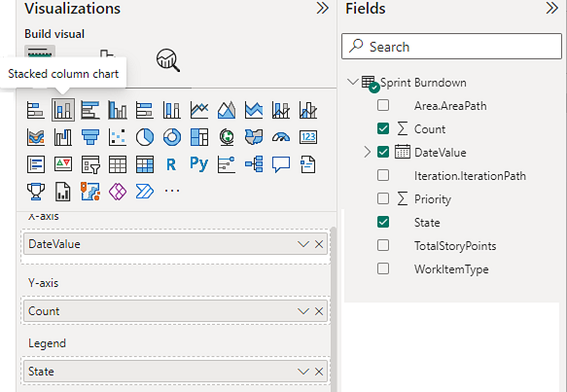Select the stacked bar chart visual
Screen dimensions: 567x392
(36, 110)
